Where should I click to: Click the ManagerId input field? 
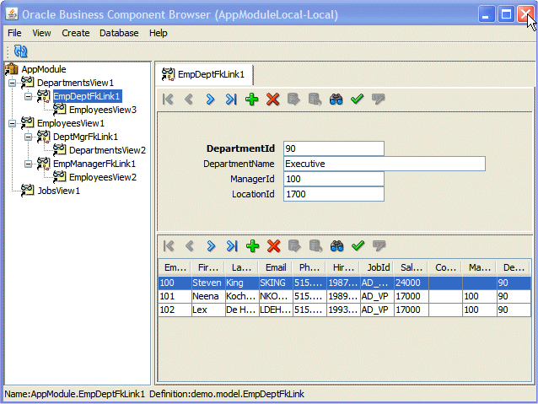pyautogui.click(x=334, y=179)
